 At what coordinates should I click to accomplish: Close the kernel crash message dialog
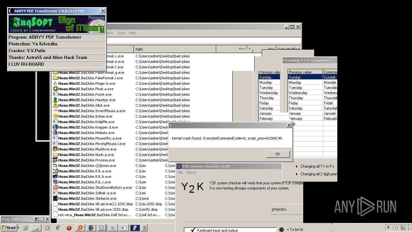289,125
